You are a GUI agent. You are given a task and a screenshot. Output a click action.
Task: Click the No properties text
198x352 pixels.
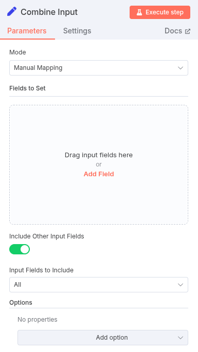38,320
